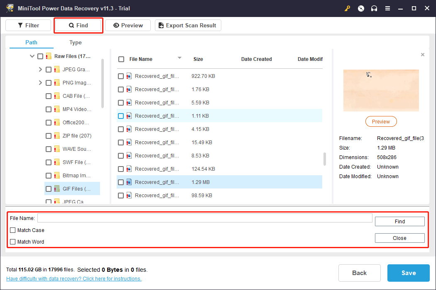Click the Back button

pos(359,273)
